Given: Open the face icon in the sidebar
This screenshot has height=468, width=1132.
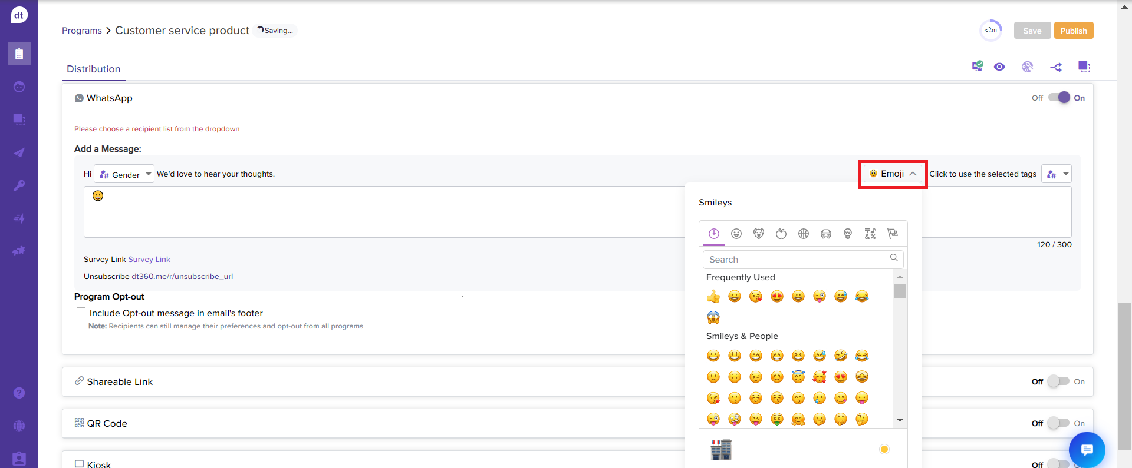Looking at the screenshot, I should (x=19, y=87).
